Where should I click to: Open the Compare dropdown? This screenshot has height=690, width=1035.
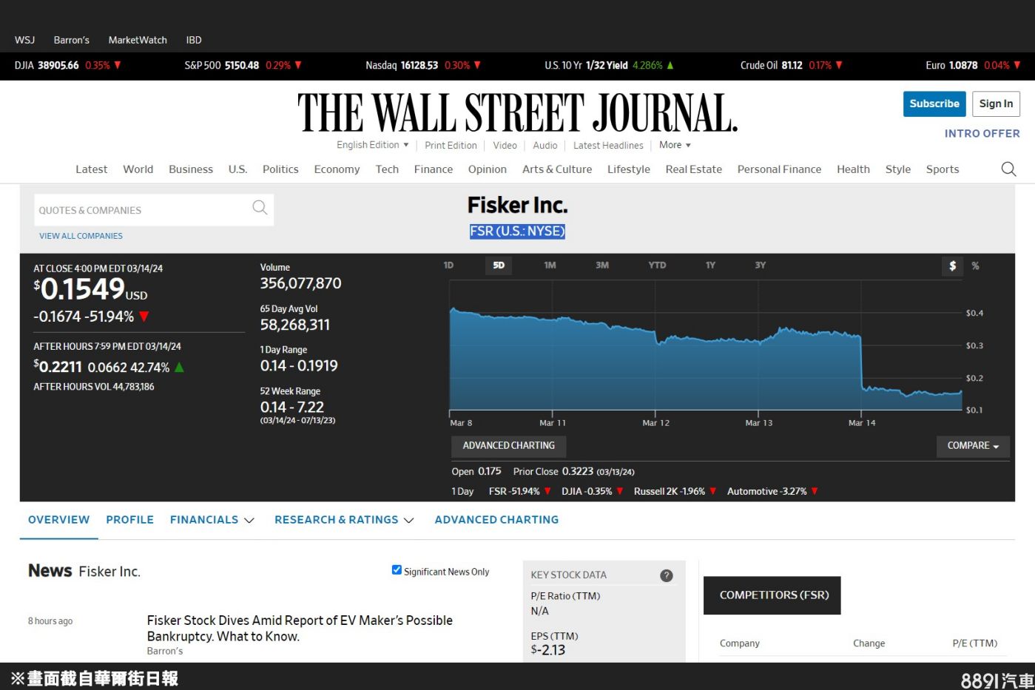pyautogui.click(x=972, y=446)
